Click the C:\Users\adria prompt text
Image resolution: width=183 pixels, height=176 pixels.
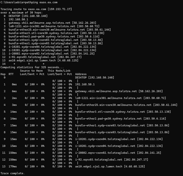pyautogui.click(x=12, y=2)
